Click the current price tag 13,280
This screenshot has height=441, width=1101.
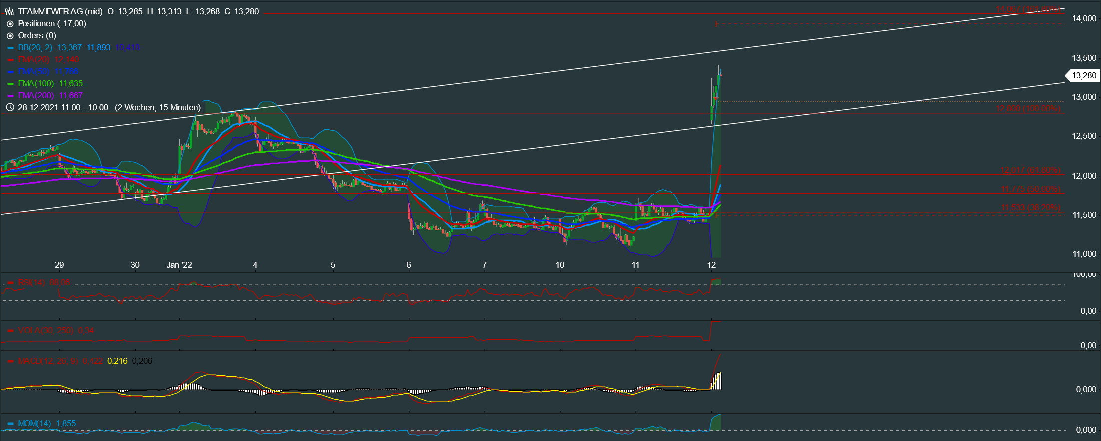(x=1084, y=76)
